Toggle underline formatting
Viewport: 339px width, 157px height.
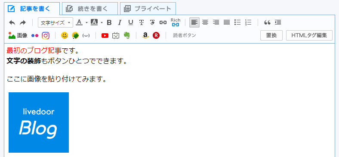[x=131, y=22]
